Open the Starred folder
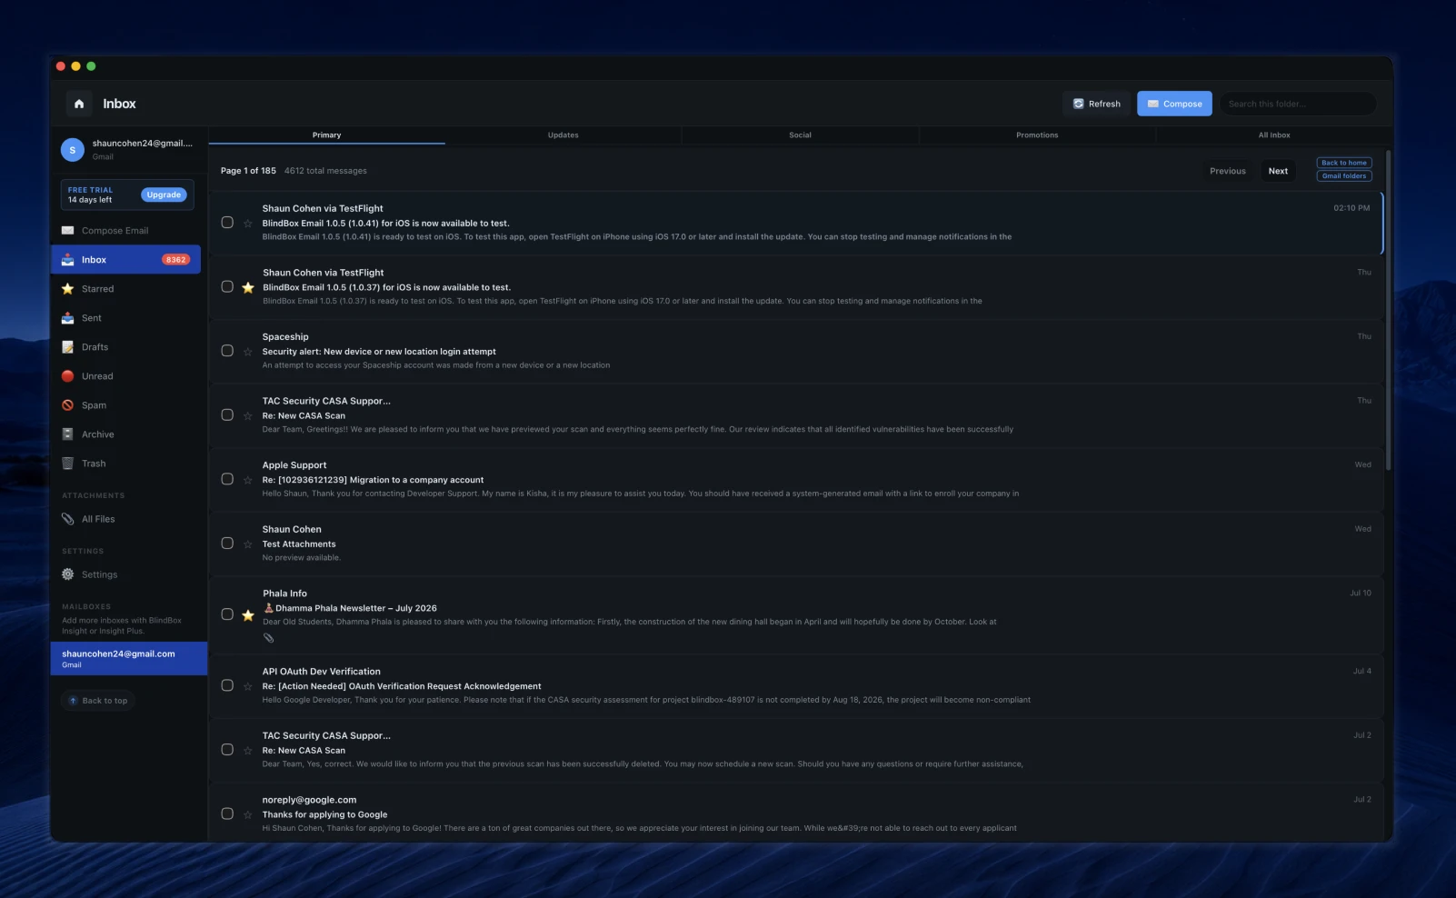This screenshot has height=898, width=1456. click(125, 289)
